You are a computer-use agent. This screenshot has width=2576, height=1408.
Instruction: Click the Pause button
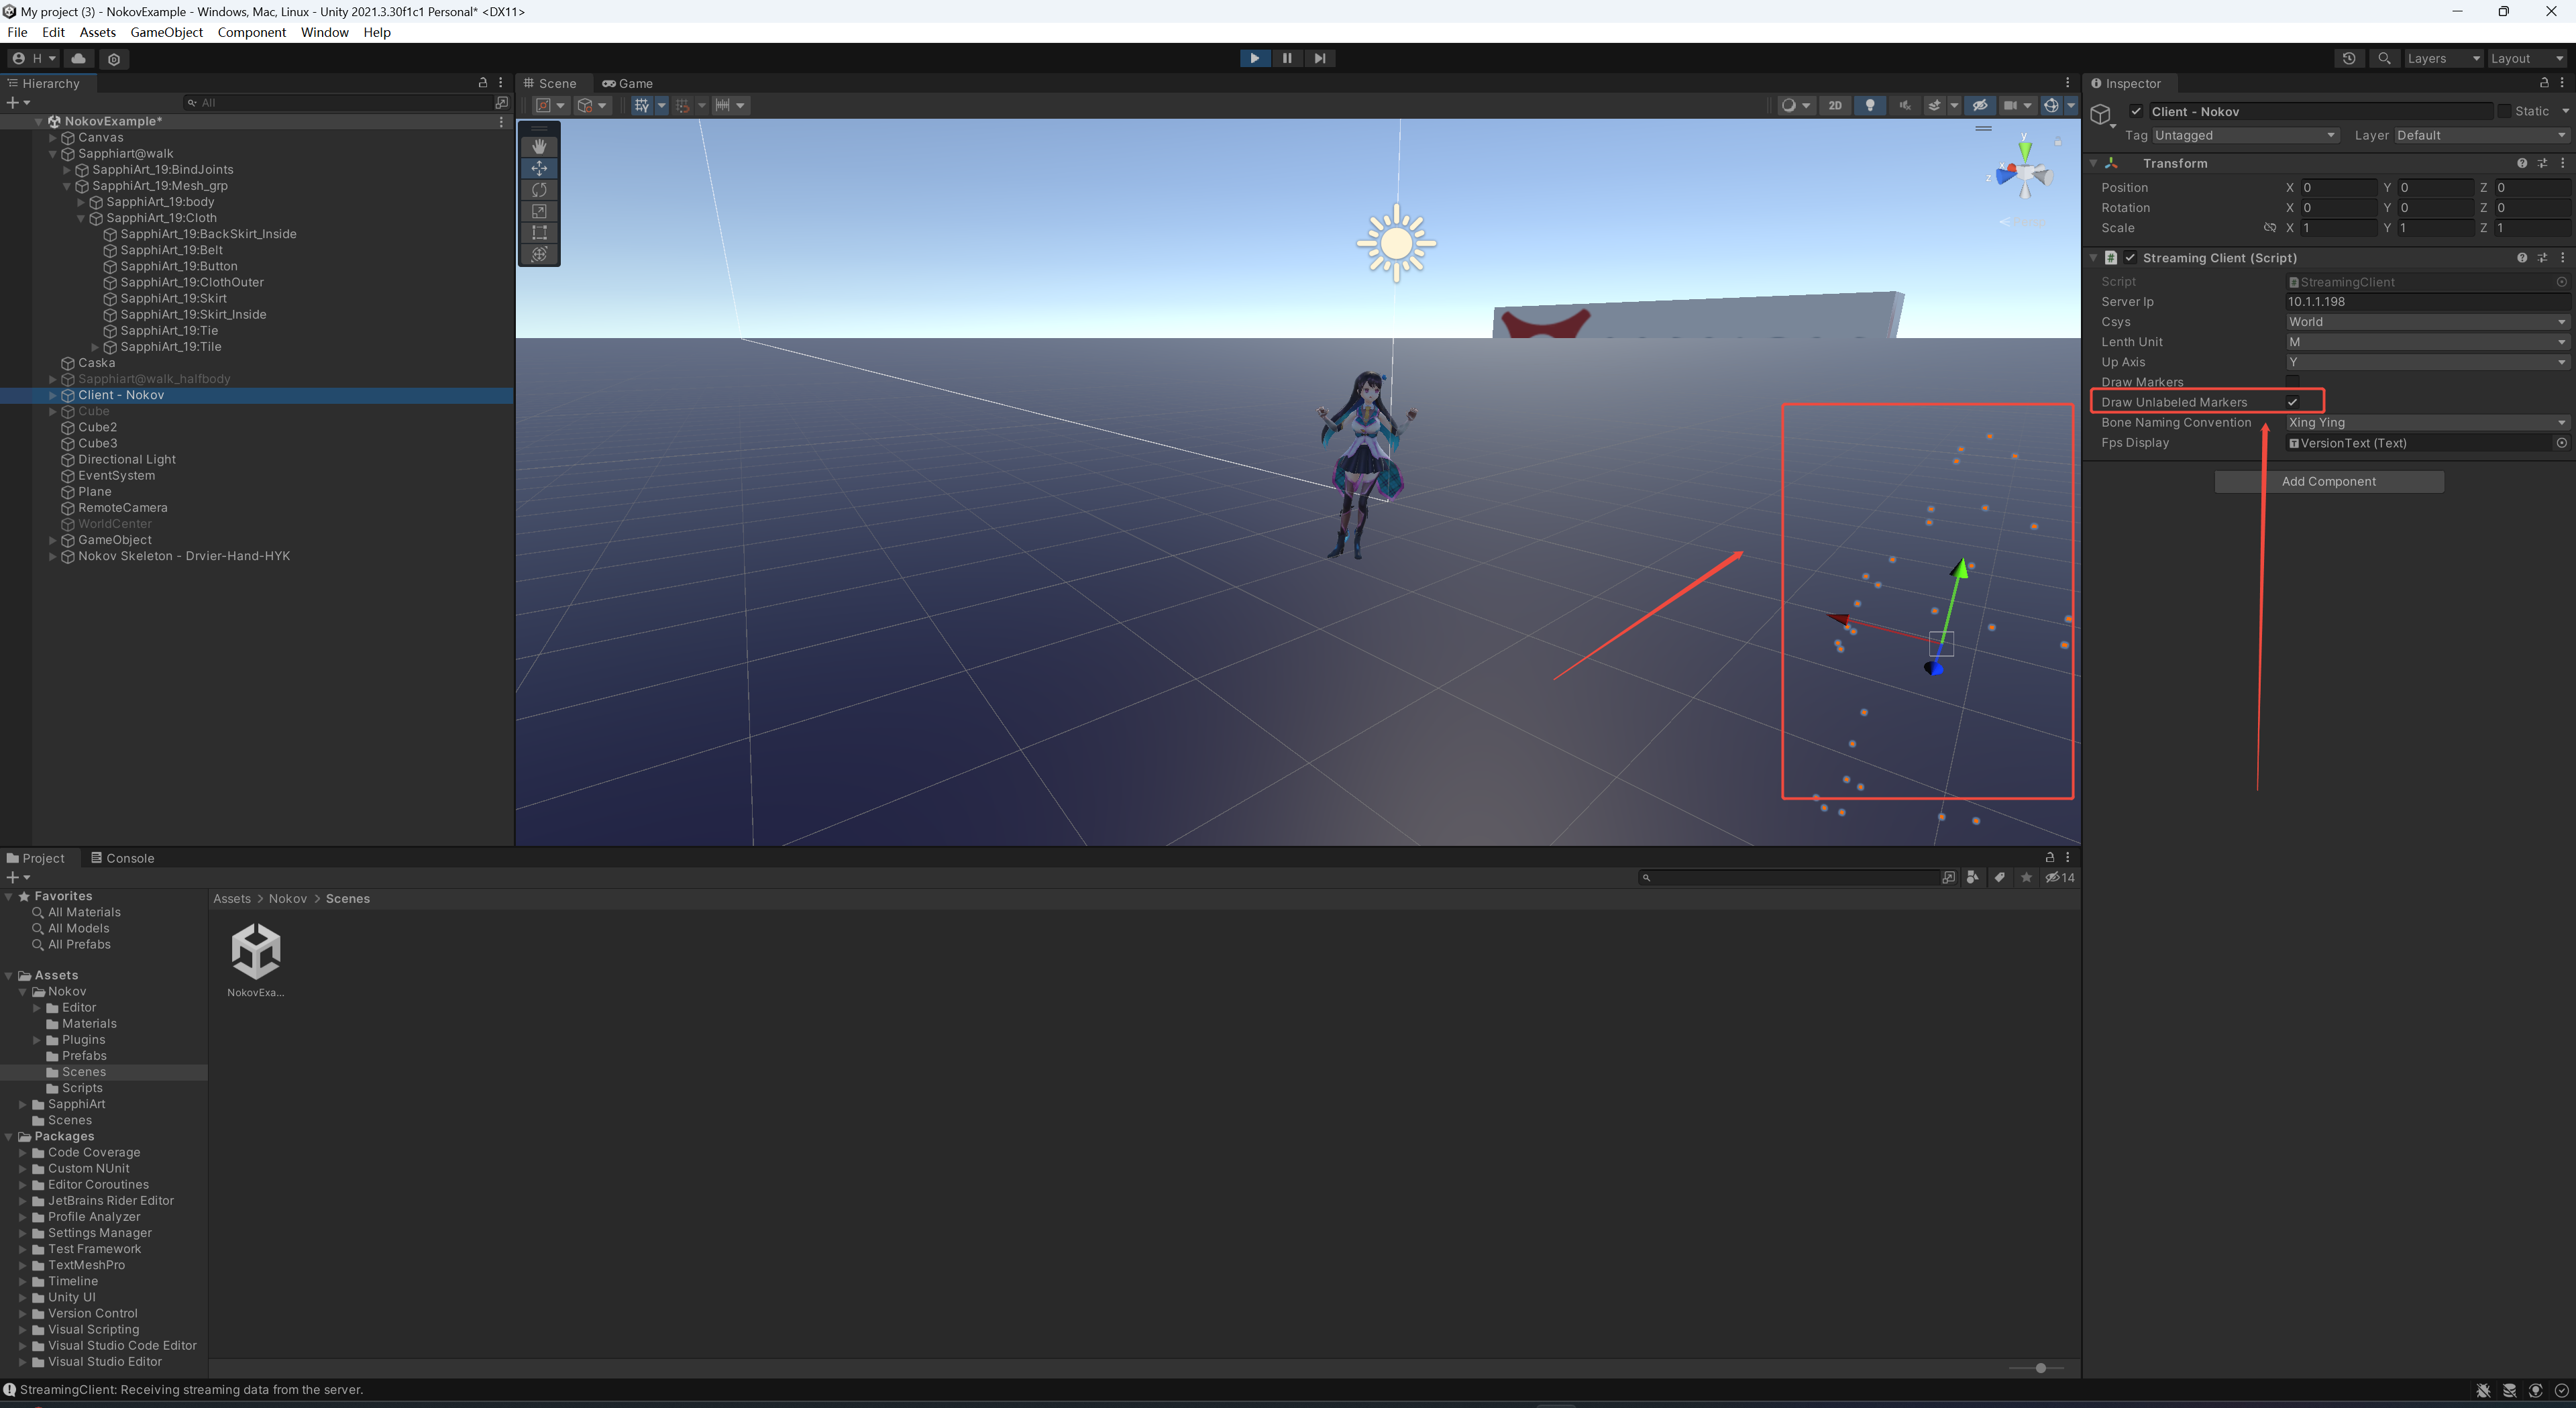click(1287, 58)
